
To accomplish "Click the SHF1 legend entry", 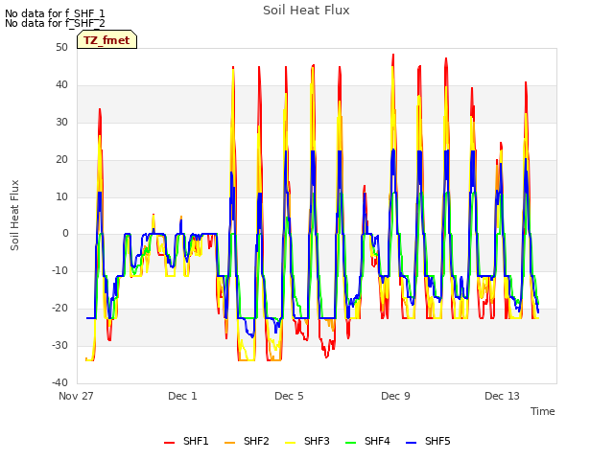I will click(x=186, y=441).
